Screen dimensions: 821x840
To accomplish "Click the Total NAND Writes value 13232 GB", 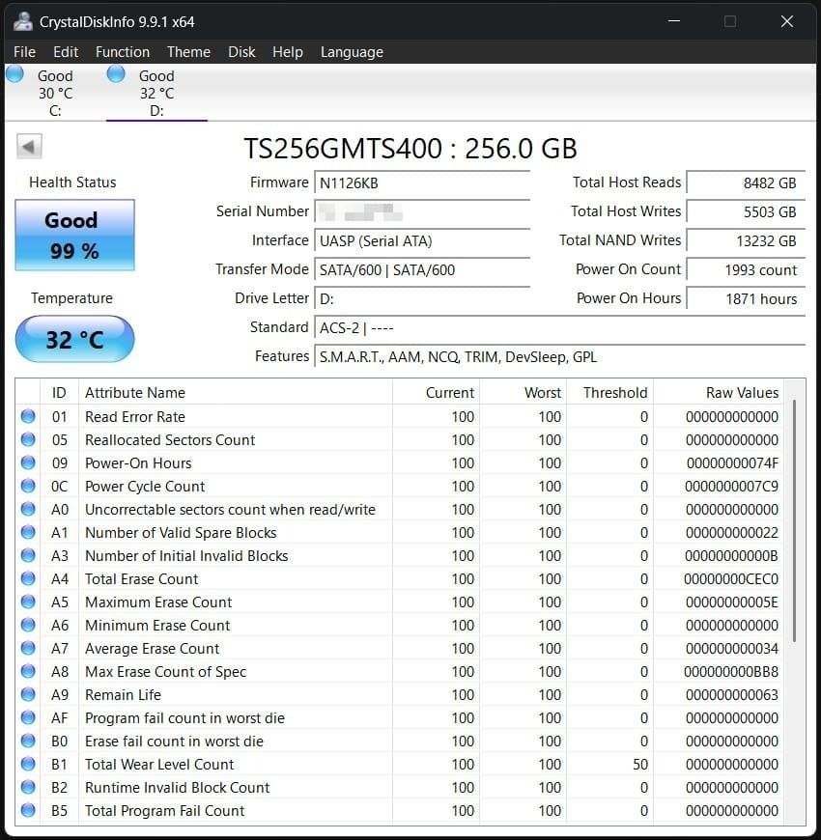I will click(x=746, y=241).
